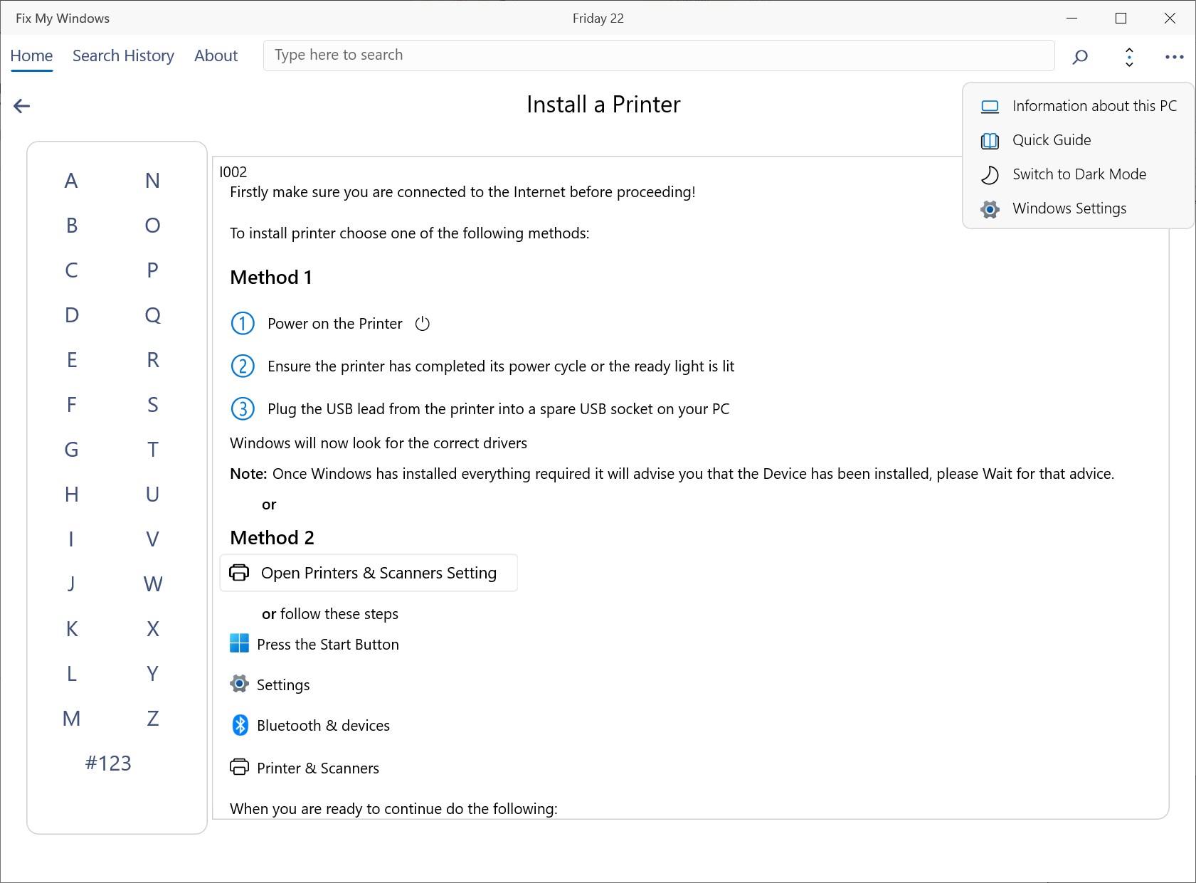Screen dimensions: 1196x883
Task: Select letter P in the alphabet index
Action: point(152,270)
